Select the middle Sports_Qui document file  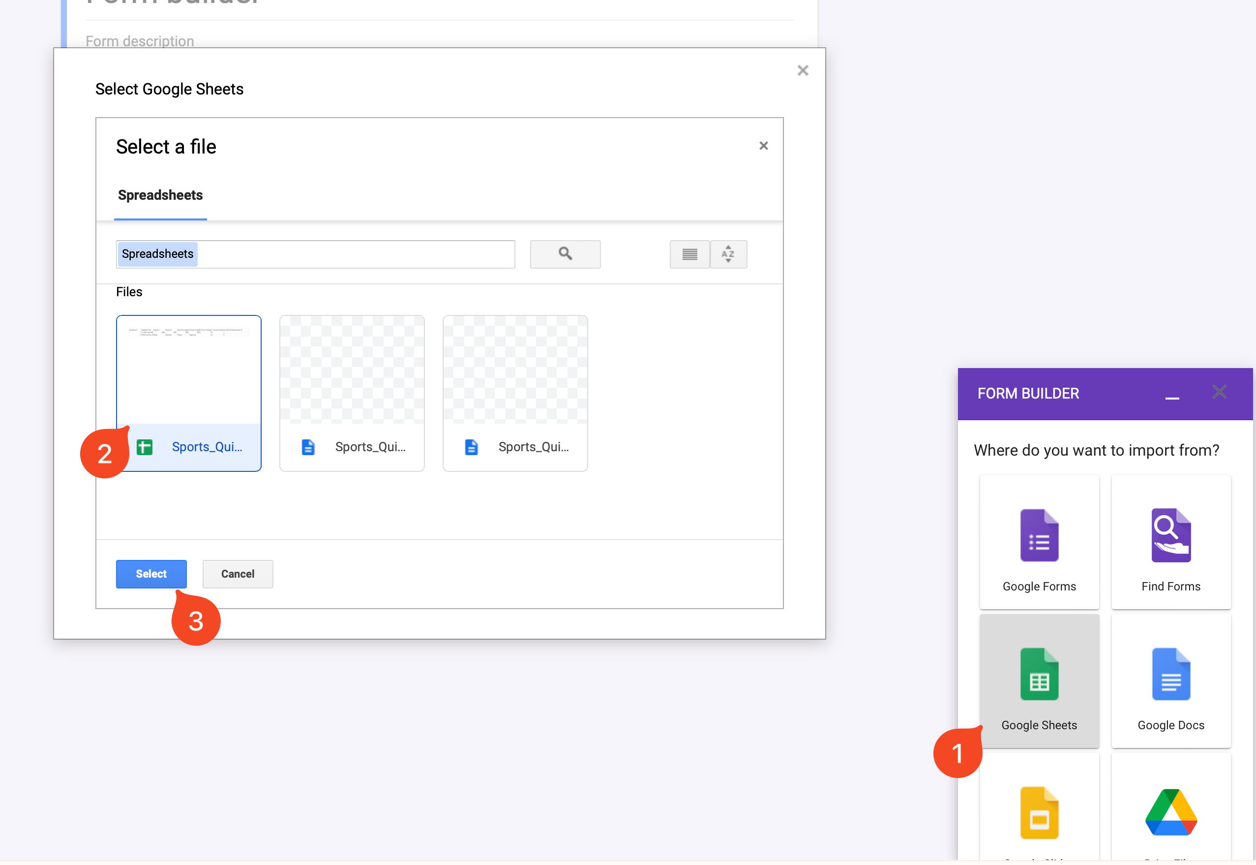coord(352,394)
